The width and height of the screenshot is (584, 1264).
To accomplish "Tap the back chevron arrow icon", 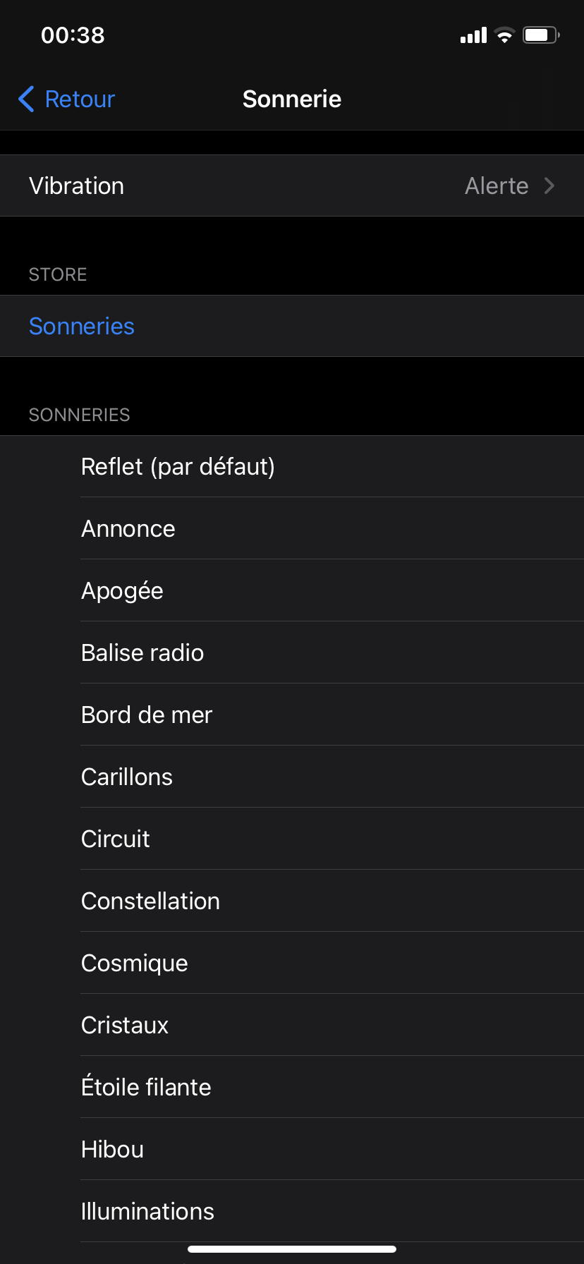I will coord(26,99).
